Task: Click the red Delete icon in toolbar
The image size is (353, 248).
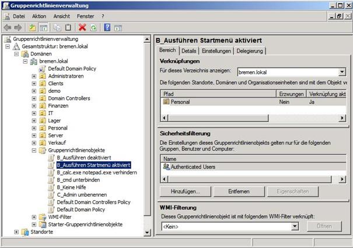Action: tap(82, 27)
